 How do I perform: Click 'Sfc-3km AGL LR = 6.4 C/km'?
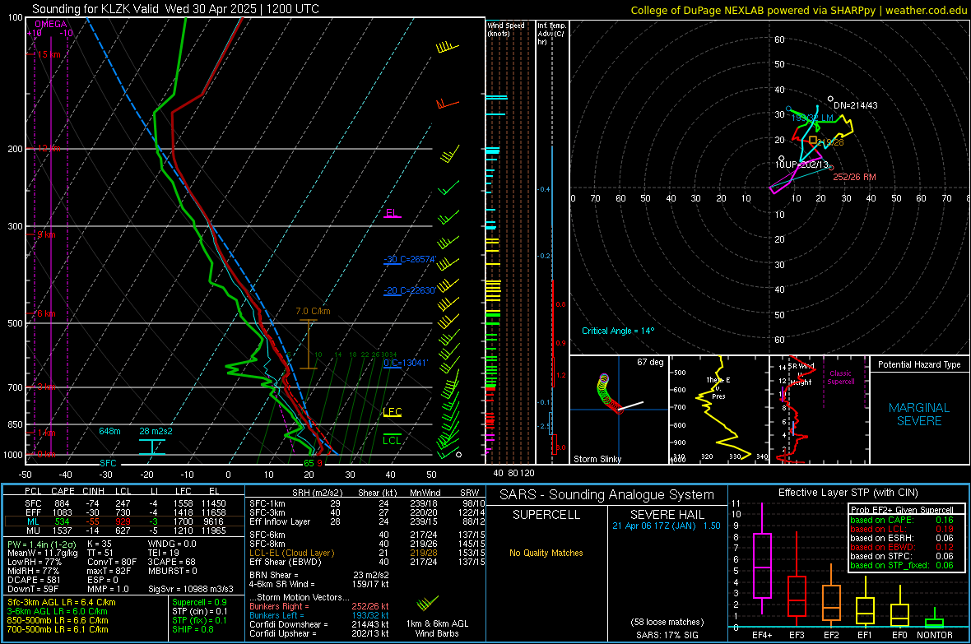[x=62, y=602]
